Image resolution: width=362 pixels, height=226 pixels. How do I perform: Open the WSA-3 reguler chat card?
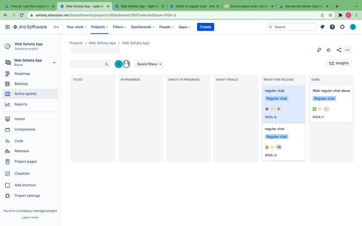284,142
